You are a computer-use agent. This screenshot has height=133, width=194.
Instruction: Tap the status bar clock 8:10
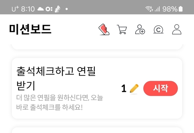click(x=28, y=9)
